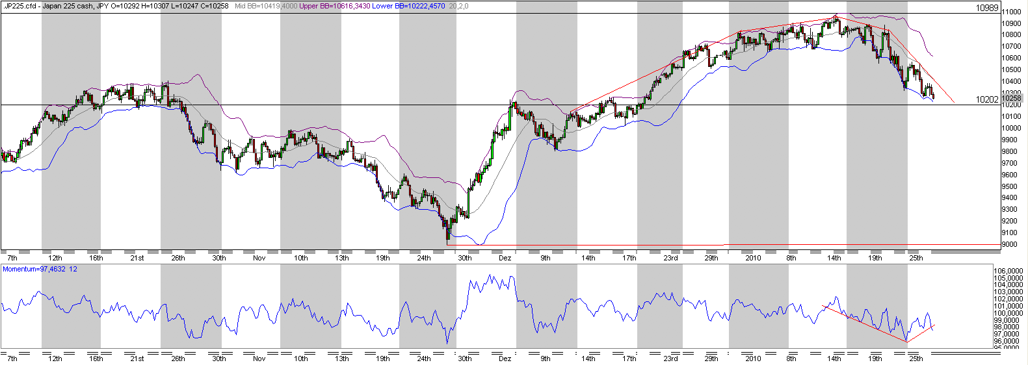Viewport: 1028px width, 365px height.
Task: Click 21st date on momentum panel axis
Action: [x=137, y=358]
